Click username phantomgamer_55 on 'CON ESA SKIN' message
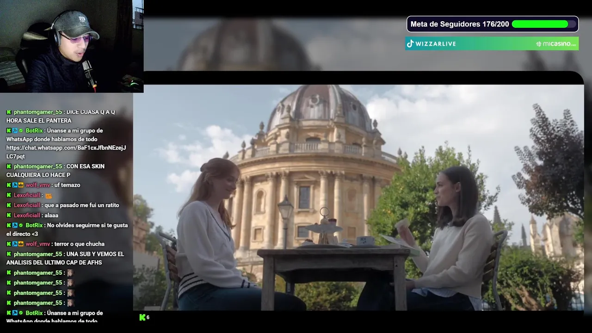The height and width of the screenshot is (333, 592). (38, 166)
